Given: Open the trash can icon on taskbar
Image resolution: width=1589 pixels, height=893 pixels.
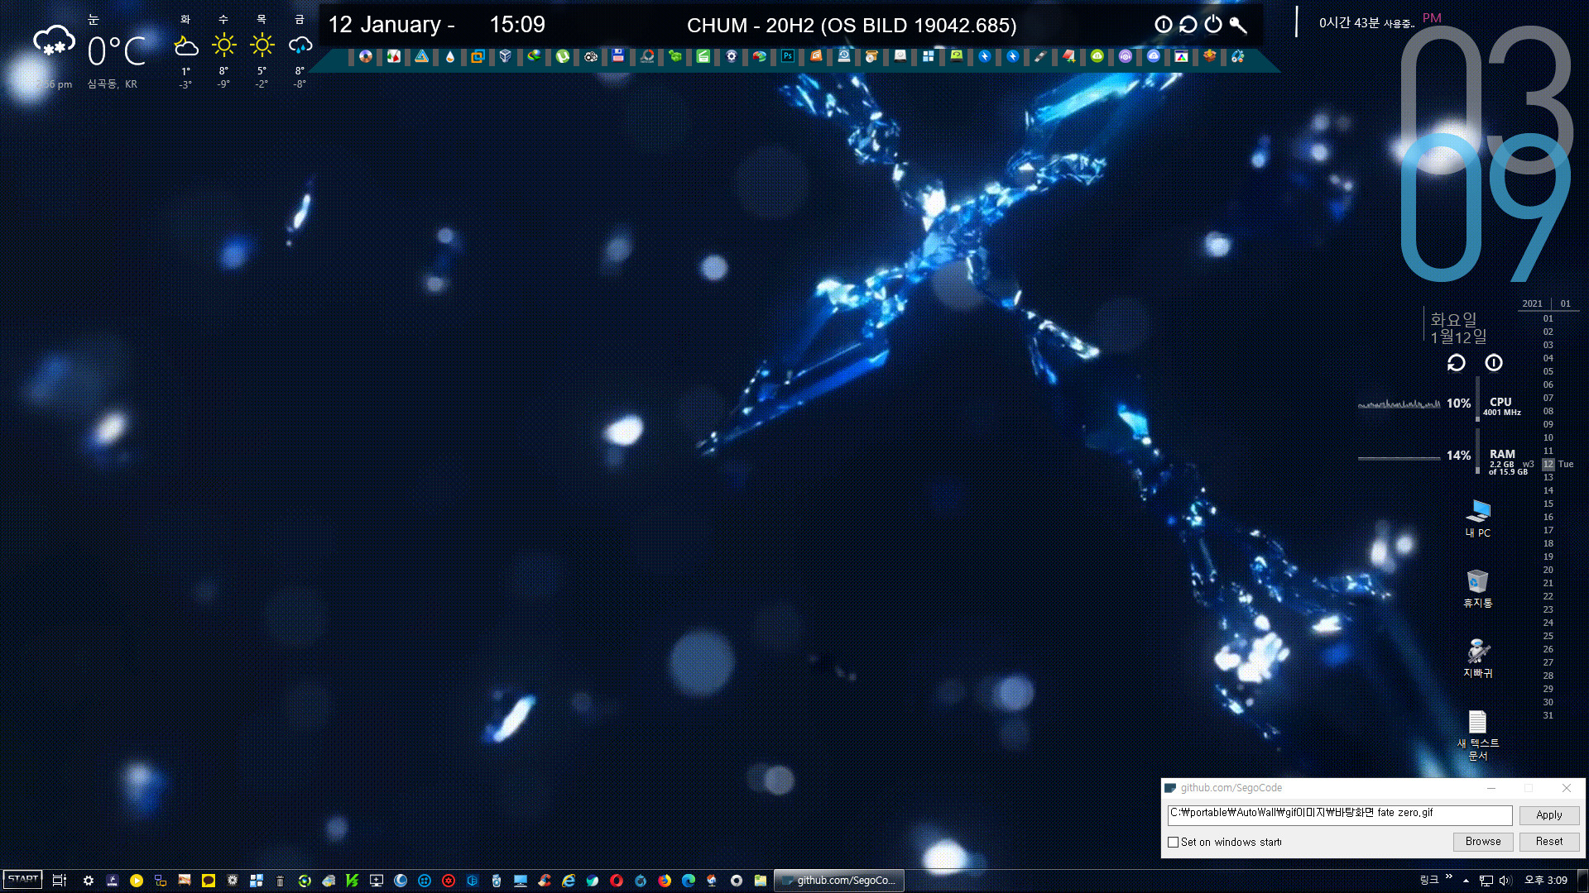Looking at the screenshot, I should [281, 881].
